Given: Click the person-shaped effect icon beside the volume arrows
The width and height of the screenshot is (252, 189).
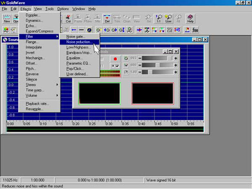Looking at the screenshot, I should tap(130, 30).
